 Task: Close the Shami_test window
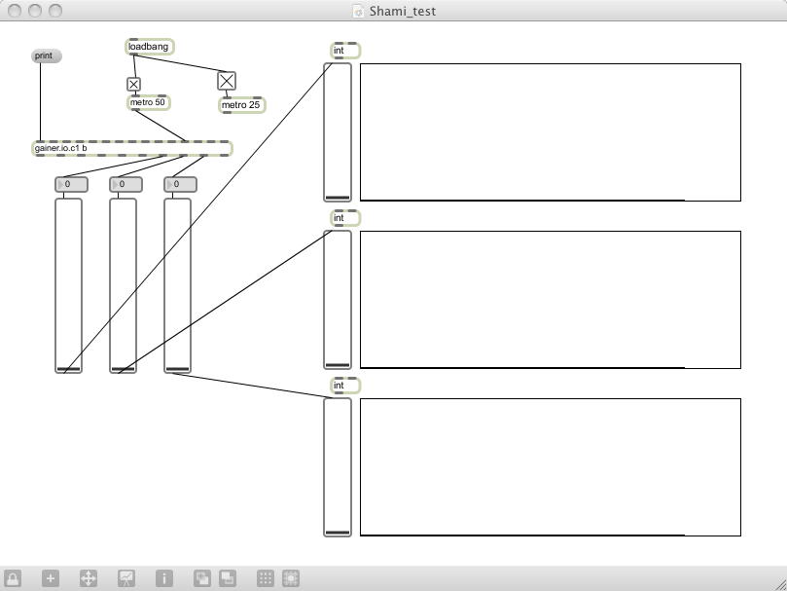tap(15, 11)
